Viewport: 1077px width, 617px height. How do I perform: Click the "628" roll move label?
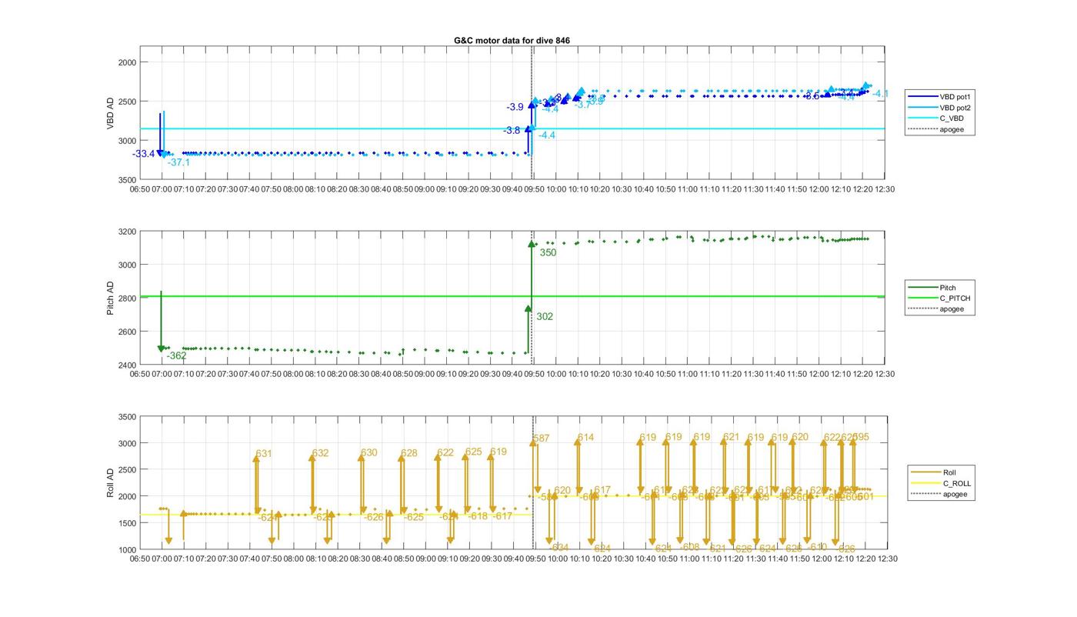pos(409,453)
